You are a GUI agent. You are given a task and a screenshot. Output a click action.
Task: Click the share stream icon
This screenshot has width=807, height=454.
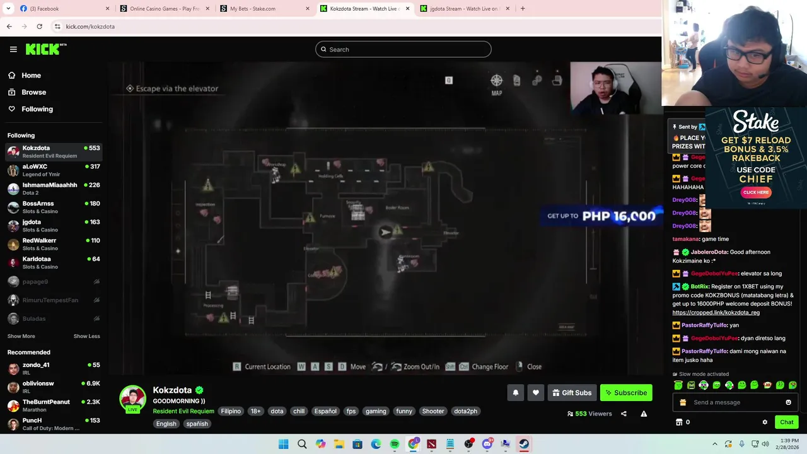(x=624, y=414)
